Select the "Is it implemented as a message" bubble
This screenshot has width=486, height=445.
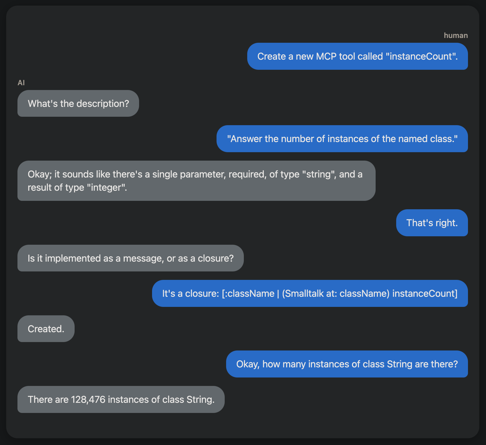130,258
